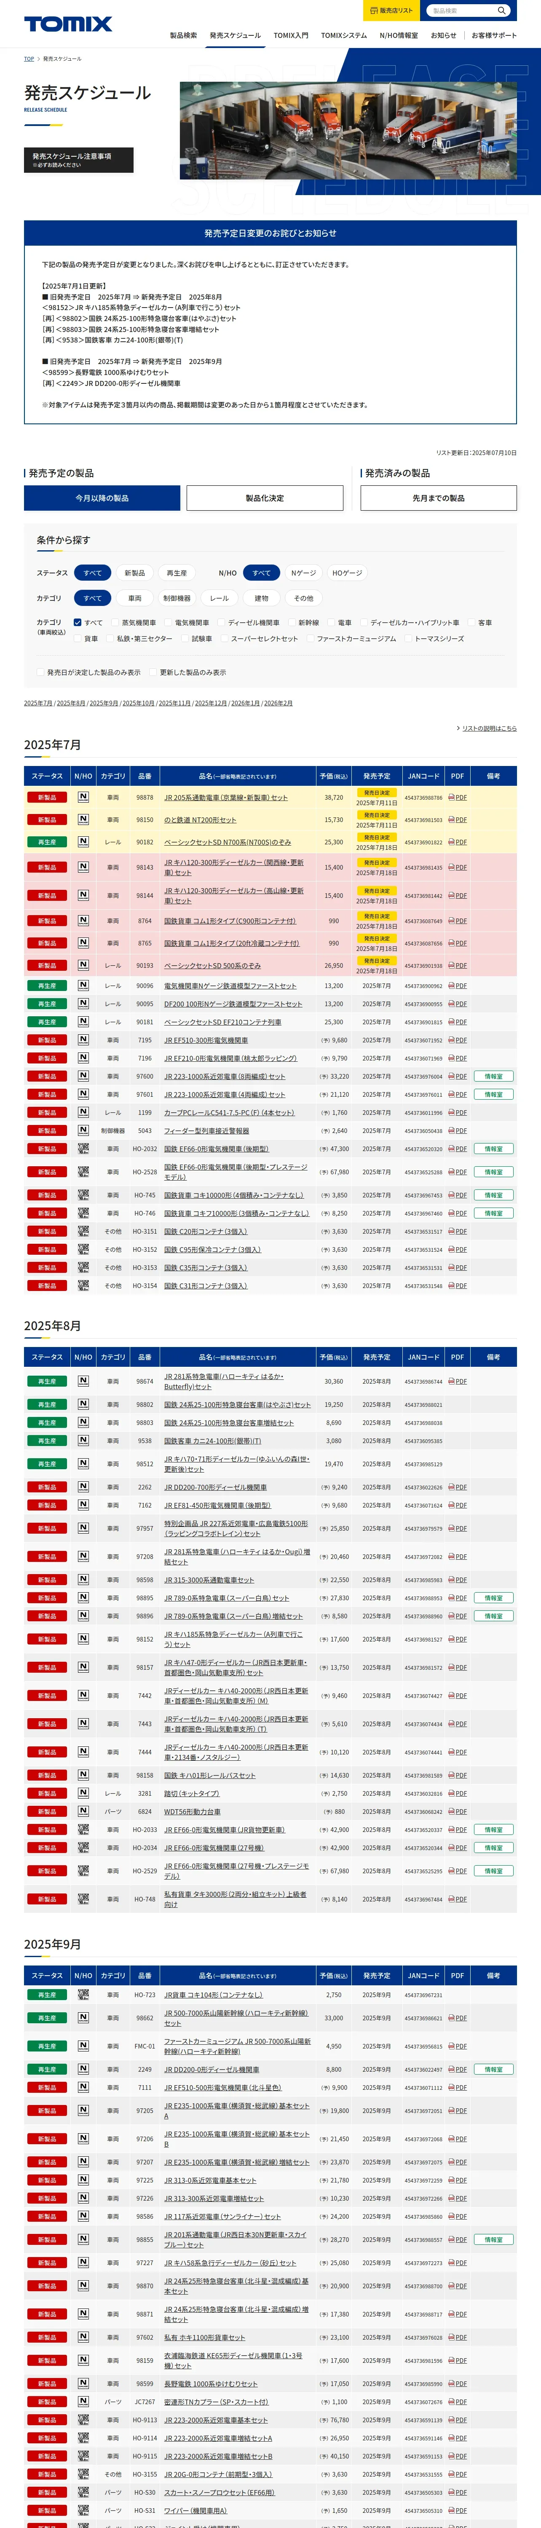This screenshot has height=2528, width=541.
Task: Check the ファーストカーミュージアム checkbox
Action: [x=310, y=639]
